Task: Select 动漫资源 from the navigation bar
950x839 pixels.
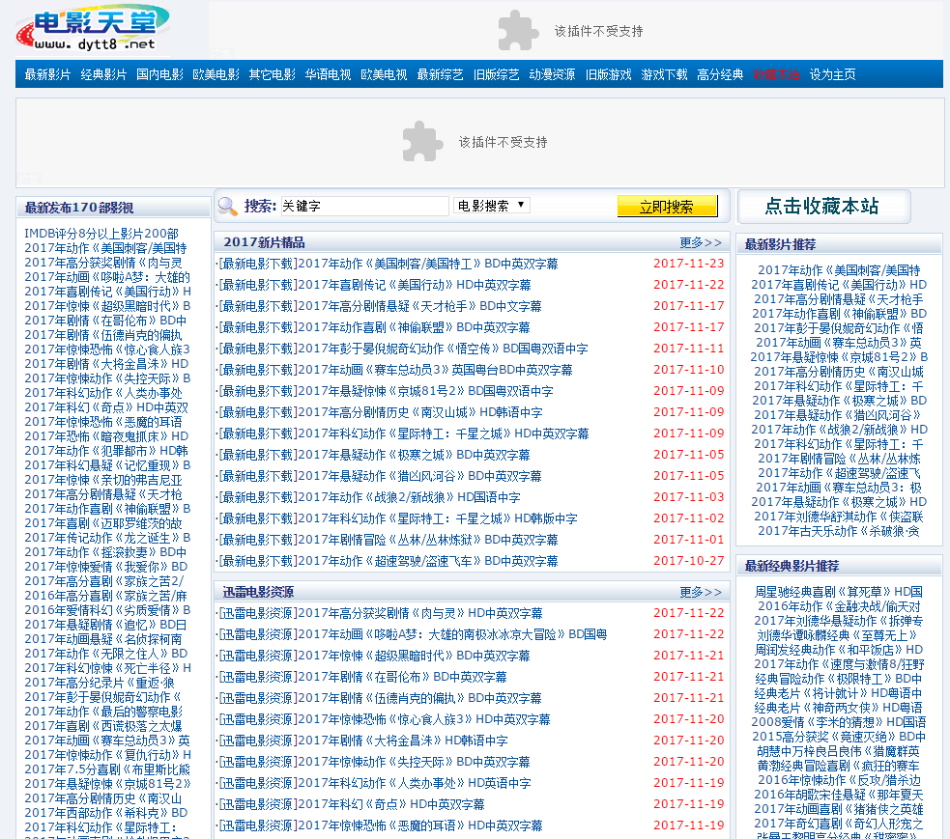Action: pos(552,74)
